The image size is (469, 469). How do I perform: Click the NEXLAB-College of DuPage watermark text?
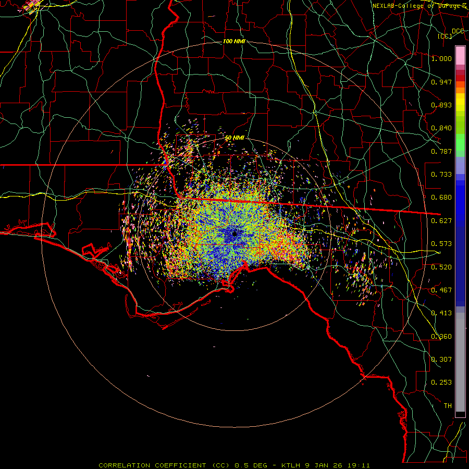[419, 6]
